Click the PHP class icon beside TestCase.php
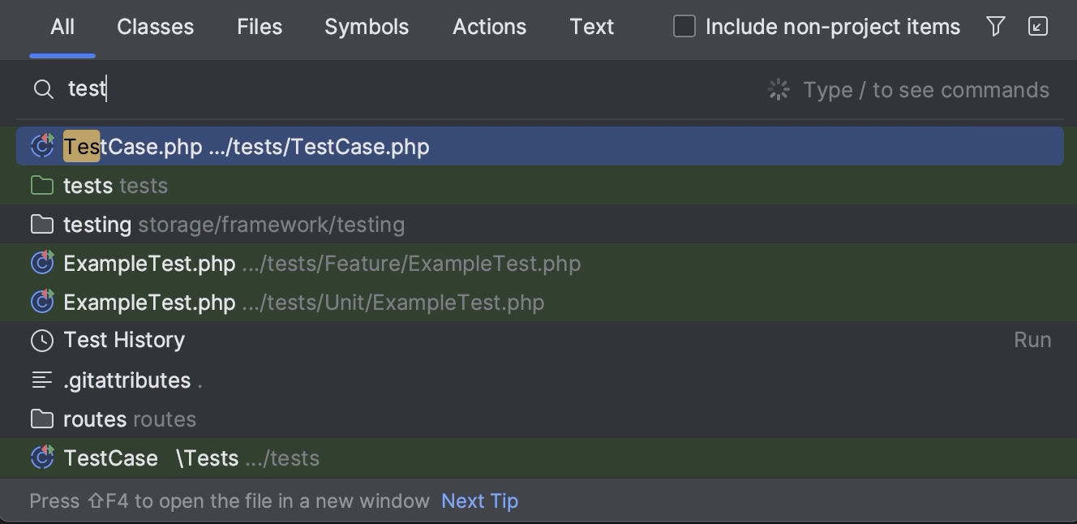The width and height of the screenshot is (1077, 524). pos(41,146)
